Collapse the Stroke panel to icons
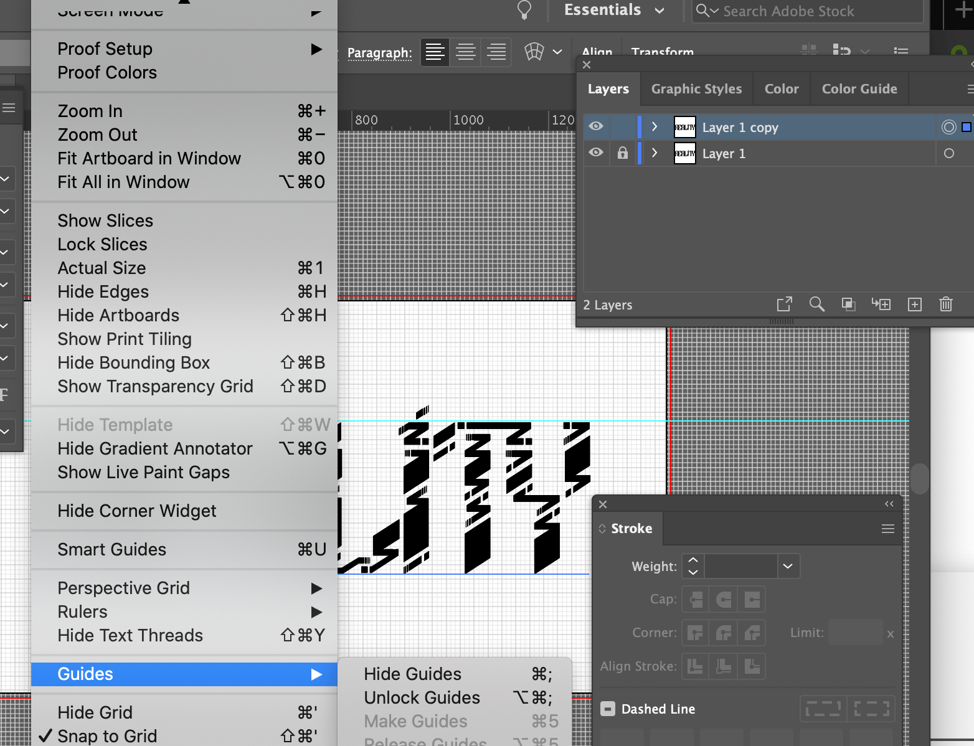Screen dimensions: 974x746 pos(889,504)
